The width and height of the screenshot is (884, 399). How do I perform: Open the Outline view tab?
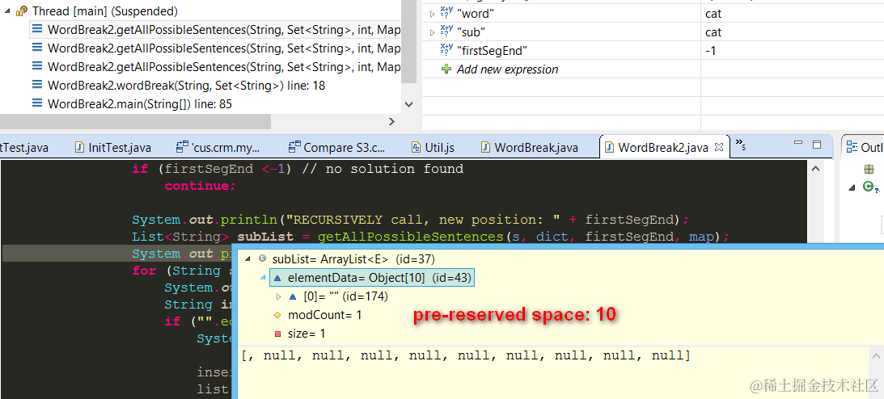pos(865,148)
